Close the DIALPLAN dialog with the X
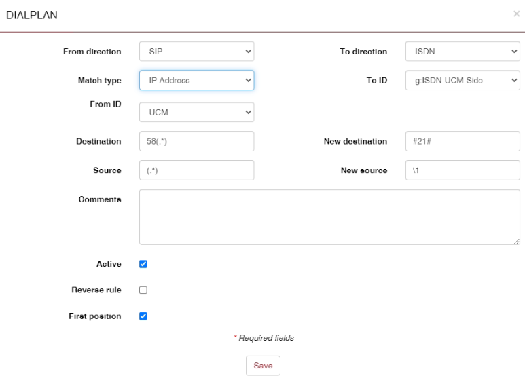Viewport: 525px width, 380px height. 516,14
